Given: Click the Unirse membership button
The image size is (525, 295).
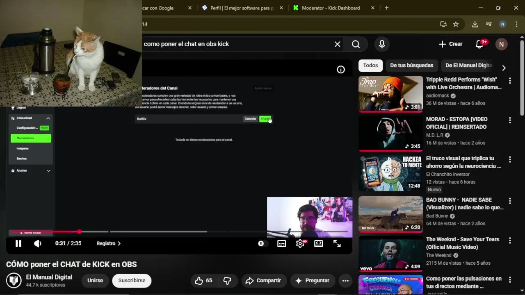Looking at the screenshot, I should click(95, 281).
